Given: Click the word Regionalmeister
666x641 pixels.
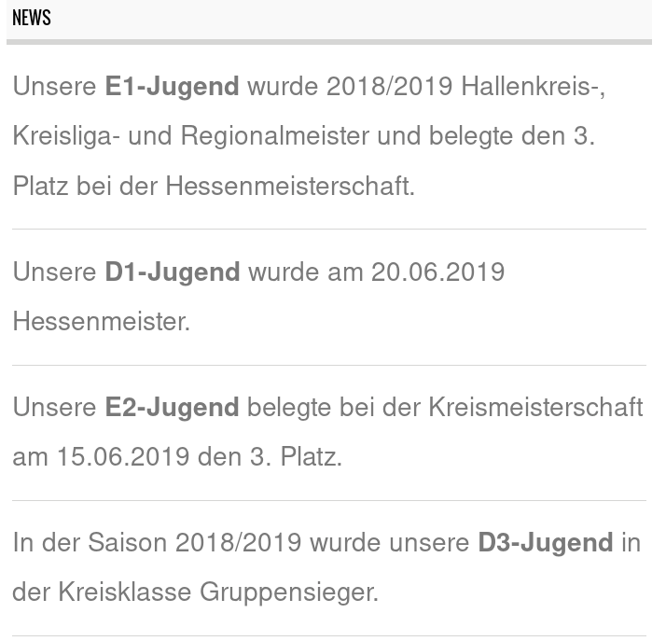Looking at the screenshot, I should (x=275, y=136).
